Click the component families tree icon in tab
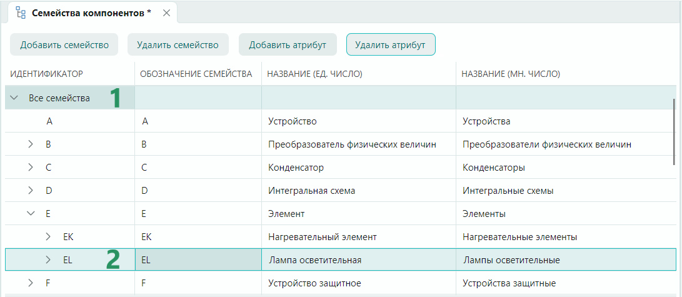Viewport: 682px width, 297px height. (21, 13)
